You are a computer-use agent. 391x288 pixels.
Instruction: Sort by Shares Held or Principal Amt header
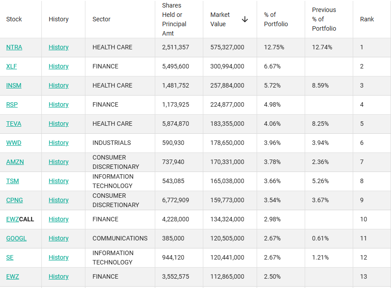click(174, 20)
